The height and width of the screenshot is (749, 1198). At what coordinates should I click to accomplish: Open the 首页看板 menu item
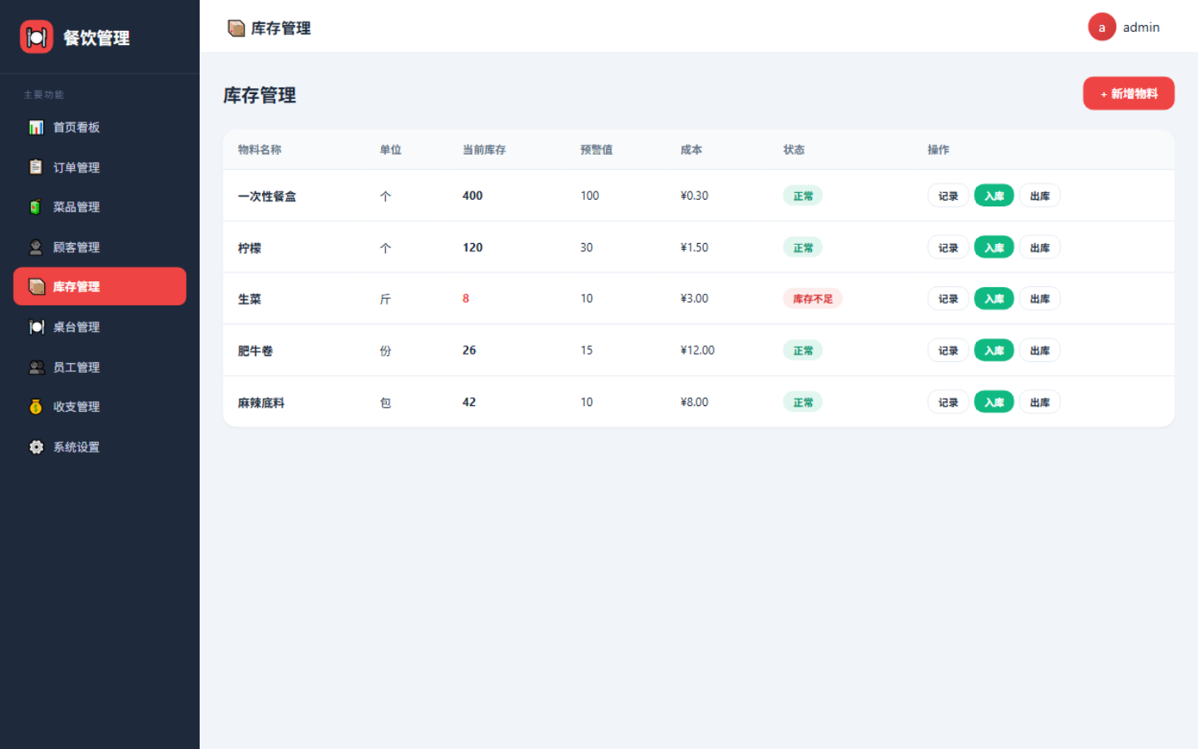point(100,127)
